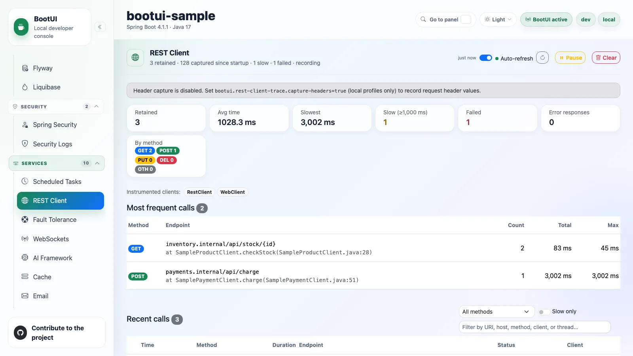Open the WebSockets panel

61,239
